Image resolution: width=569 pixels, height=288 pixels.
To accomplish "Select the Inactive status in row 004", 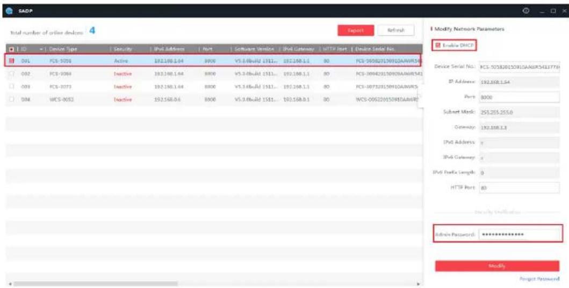I will [123, 99].
